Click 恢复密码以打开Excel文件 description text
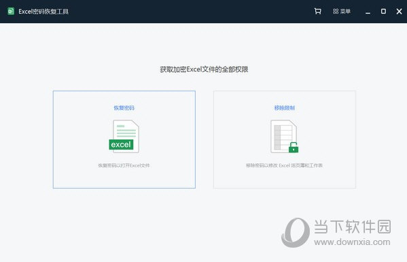Screen dimensions: 407x262 pos(124,165)
